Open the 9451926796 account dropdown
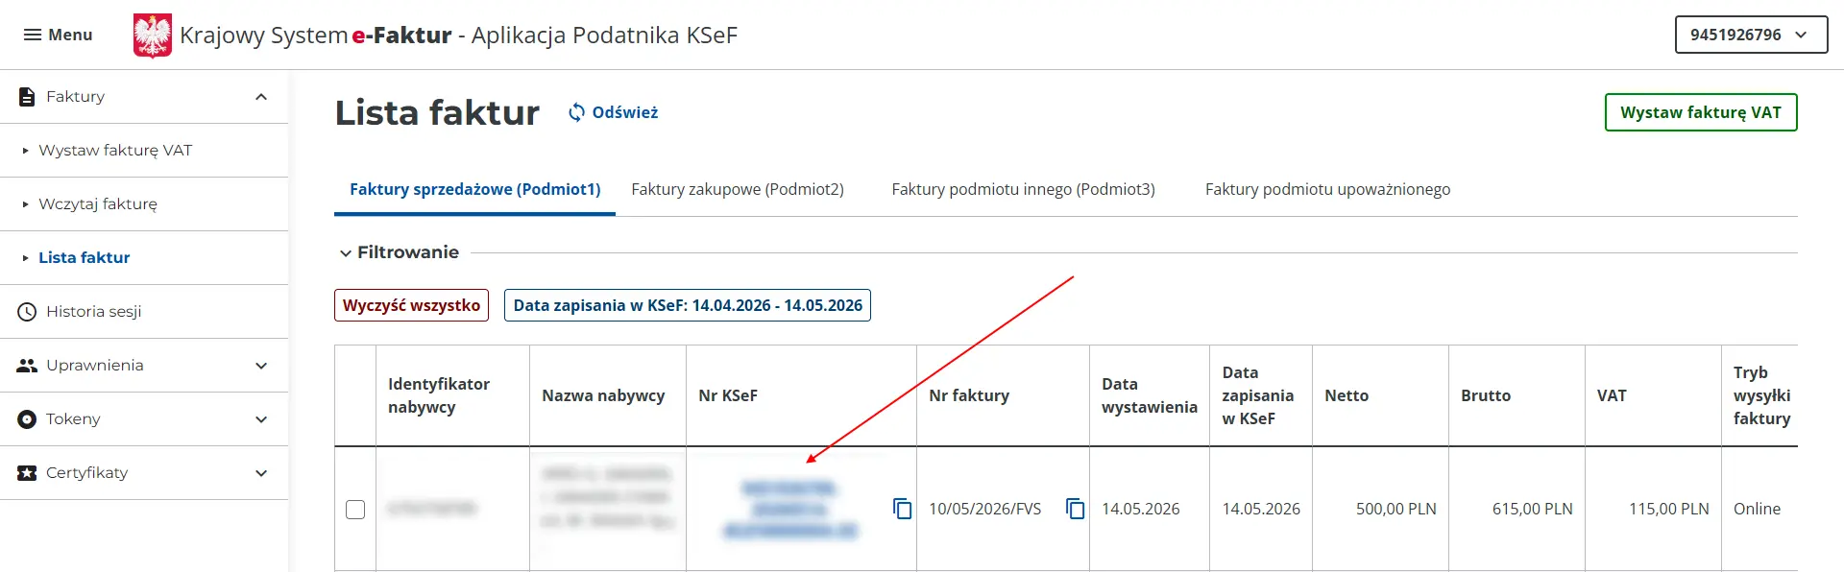Viewport: 1844px width, 572px height. pyautogui.click(x=1751, y=35)
